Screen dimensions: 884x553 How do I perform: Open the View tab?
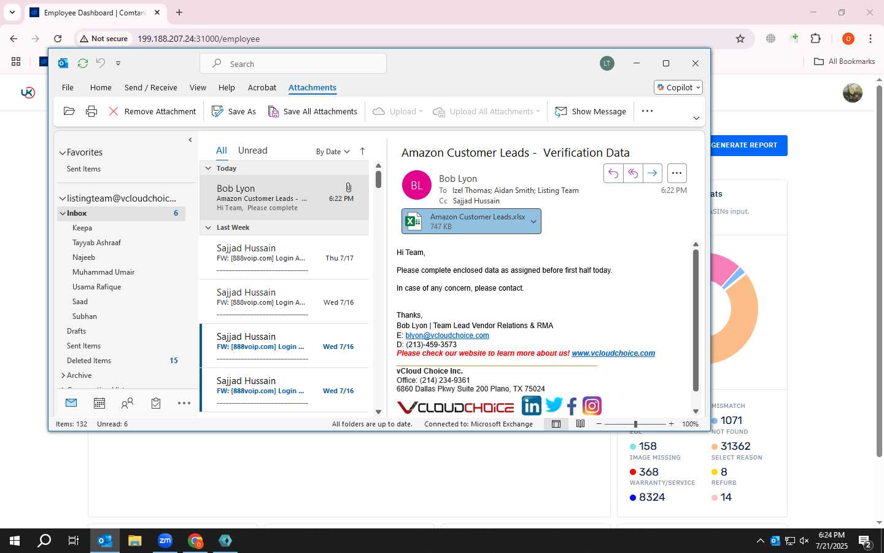[x=198, y=87]
